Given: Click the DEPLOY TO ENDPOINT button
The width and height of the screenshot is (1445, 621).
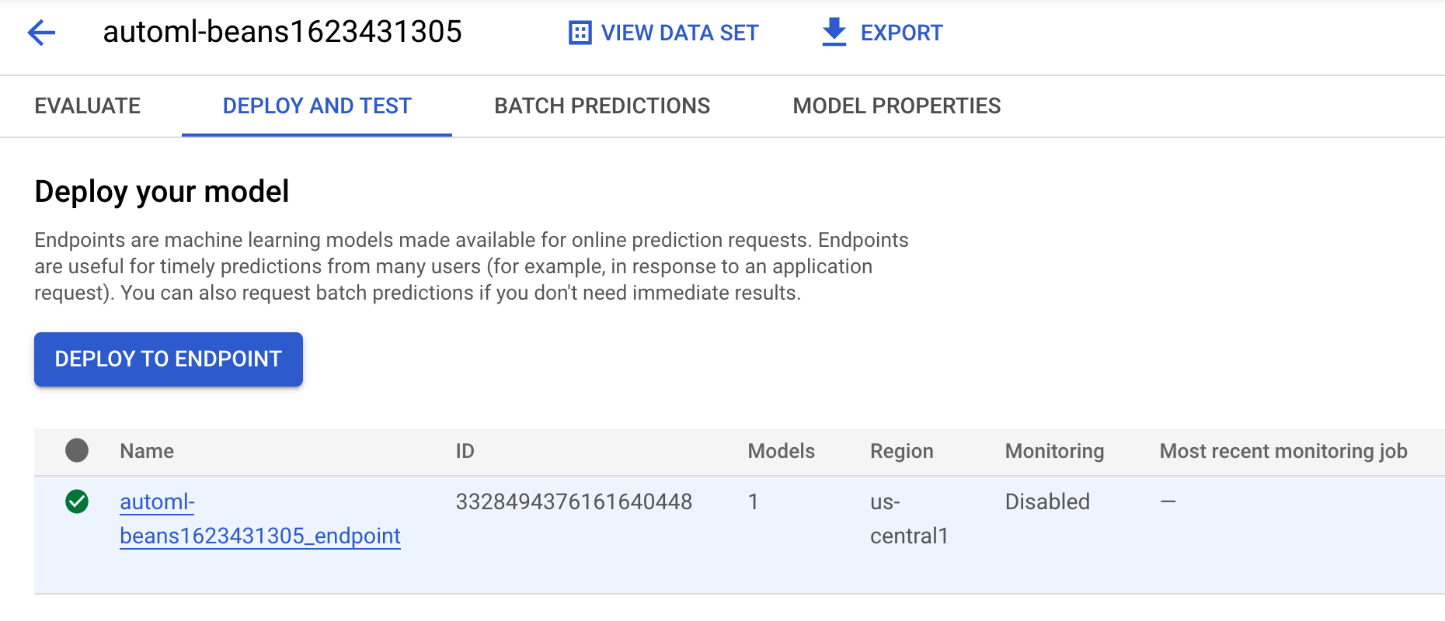Looking at the screenshot, I should [x=168, y=359].
